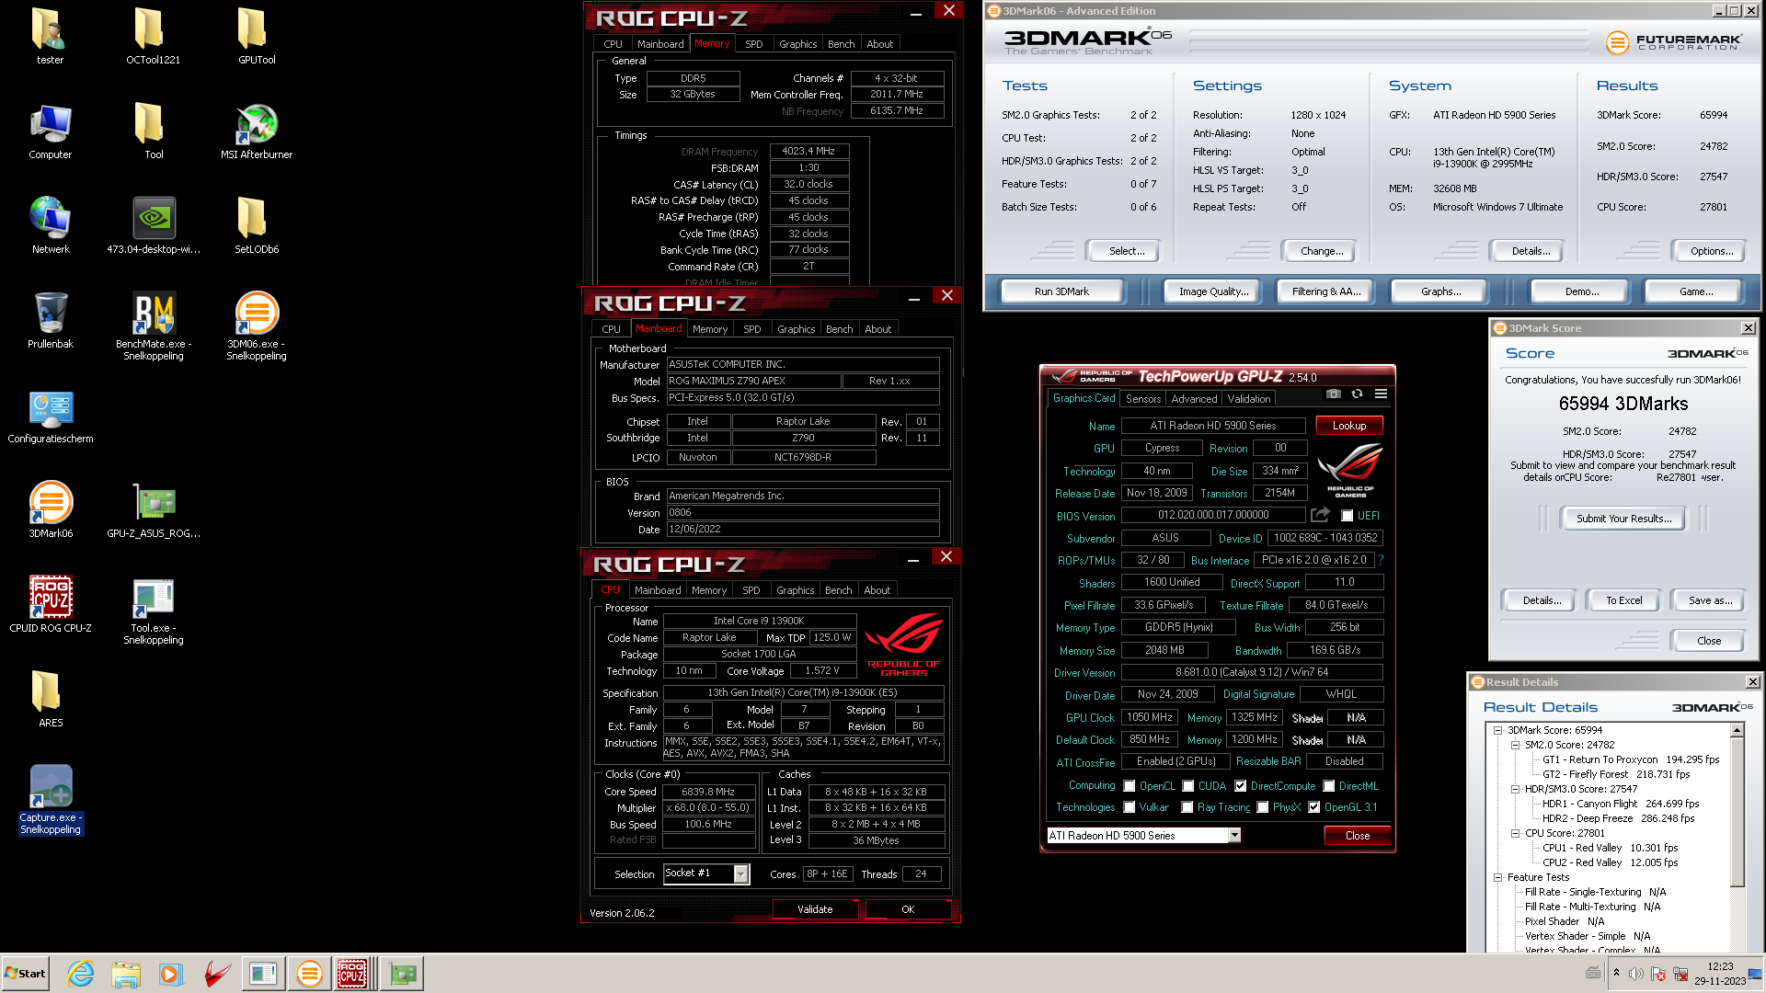Viewport: 1766px width, 993px height.
Task: Toggle the PhysX checkbox
Action: 1262,807
